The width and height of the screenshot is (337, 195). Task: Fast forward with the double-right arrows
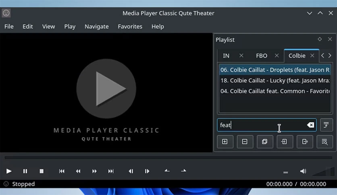94,171
